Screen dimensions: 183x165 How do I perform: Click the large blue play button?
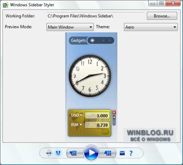coord(91,153)
